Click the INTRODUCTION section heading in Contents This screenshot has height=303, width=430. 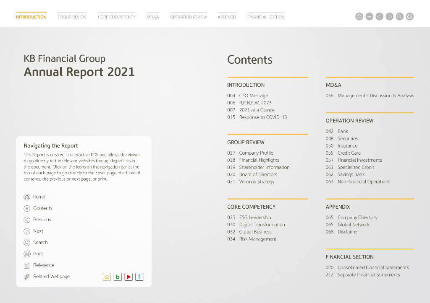click(246, 85)
